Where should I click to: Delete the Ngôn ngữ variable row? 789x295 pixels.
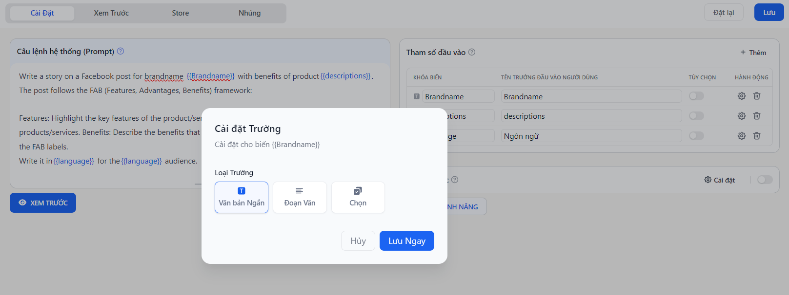tap(756, 136)
